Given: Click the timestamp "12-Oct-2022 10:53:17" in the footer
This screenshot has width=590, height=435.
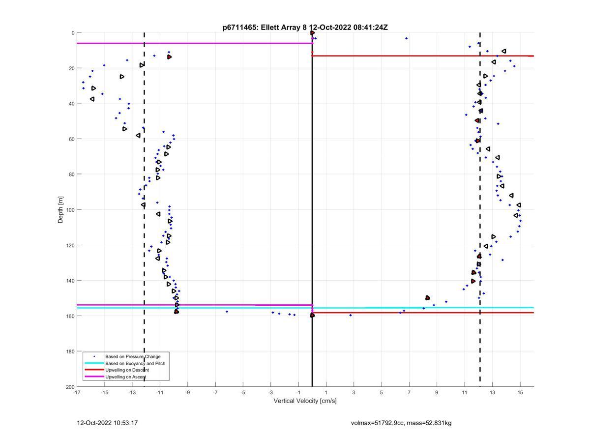Looking at the screenshot, I should (x=107, y=423).
